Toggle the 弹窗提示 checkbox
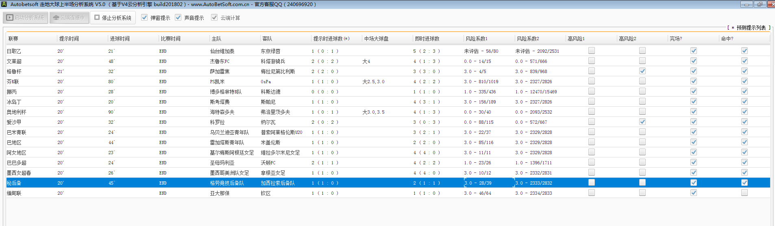The height and width of the screenshot is (226, 775). pos(144,17)
